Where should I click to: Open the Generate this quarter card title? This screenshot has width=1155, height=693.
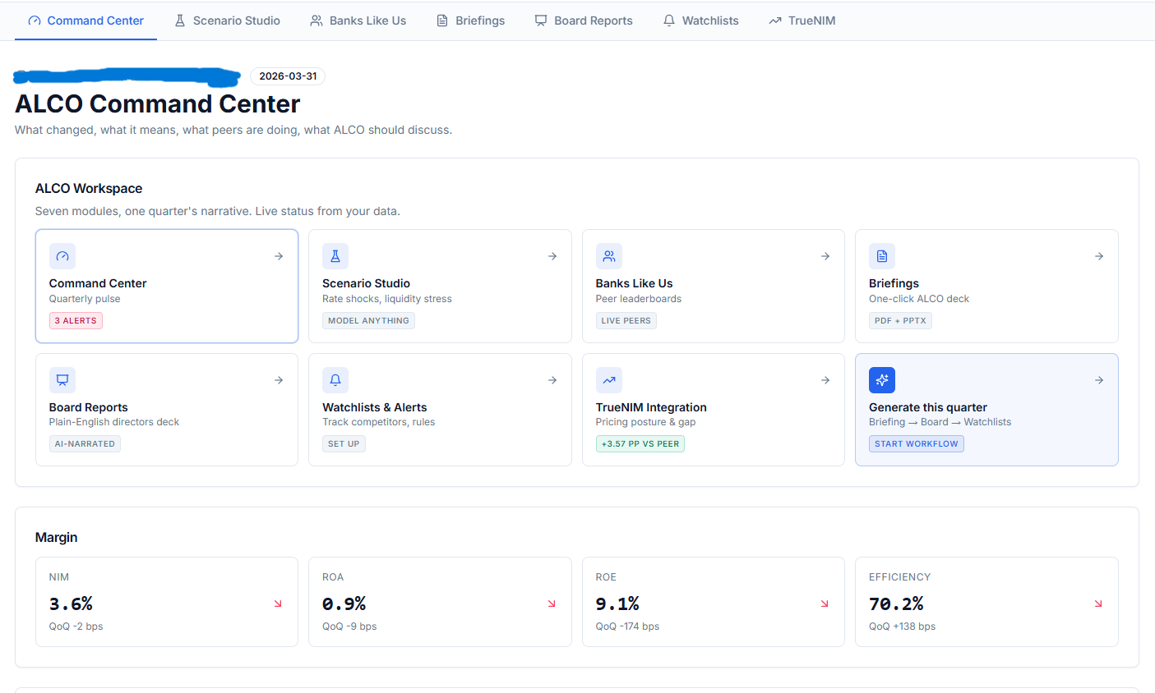(928, 407)
